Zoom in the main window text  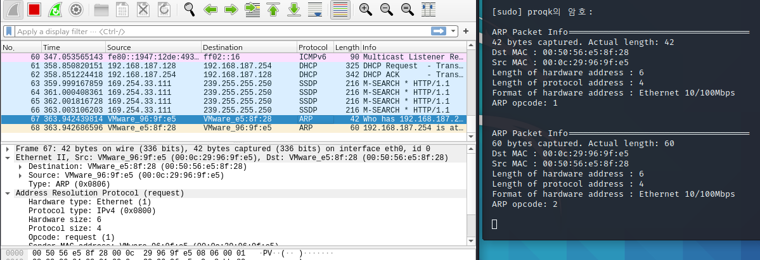[366, 9]
